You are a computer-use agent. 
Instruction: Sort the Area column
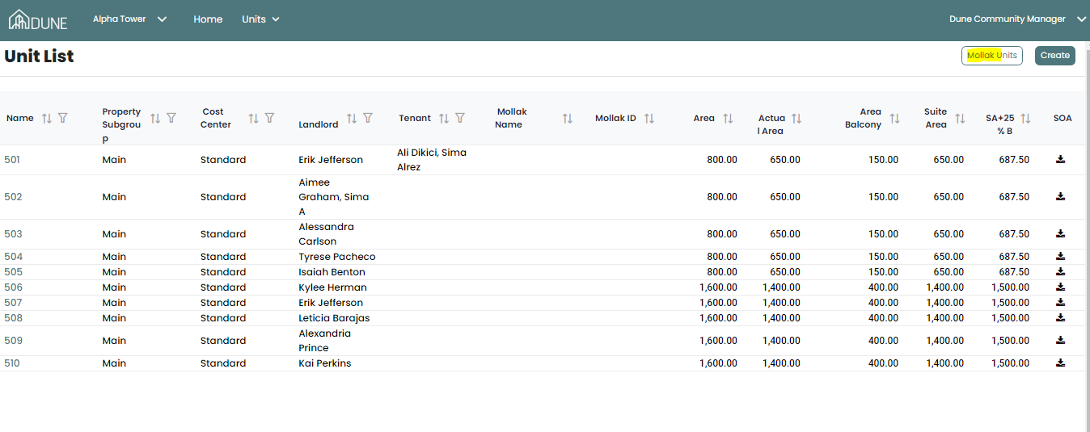[728, 118]
